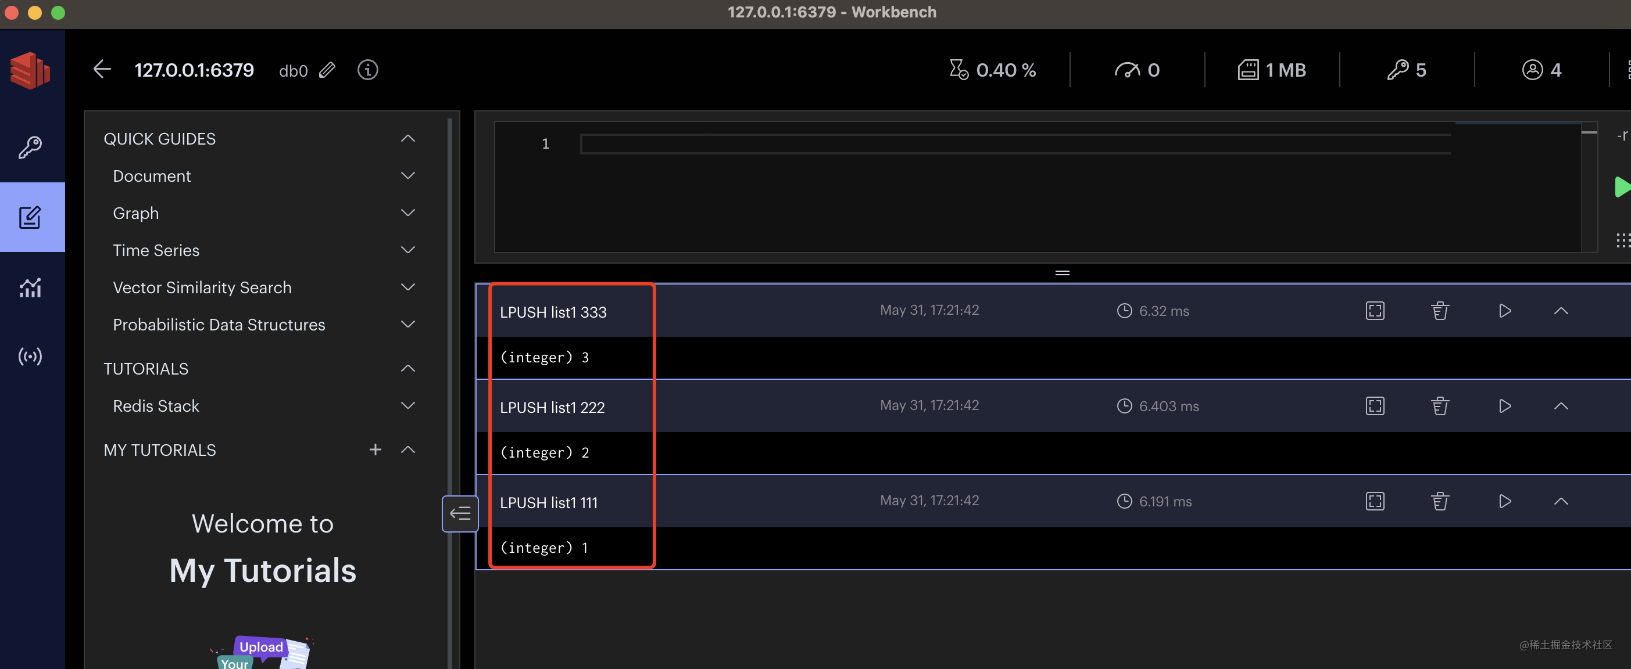Open the Analysis Tools chart icon
Viewport: 1631px width, 669px height.
(x=30, y=287)
